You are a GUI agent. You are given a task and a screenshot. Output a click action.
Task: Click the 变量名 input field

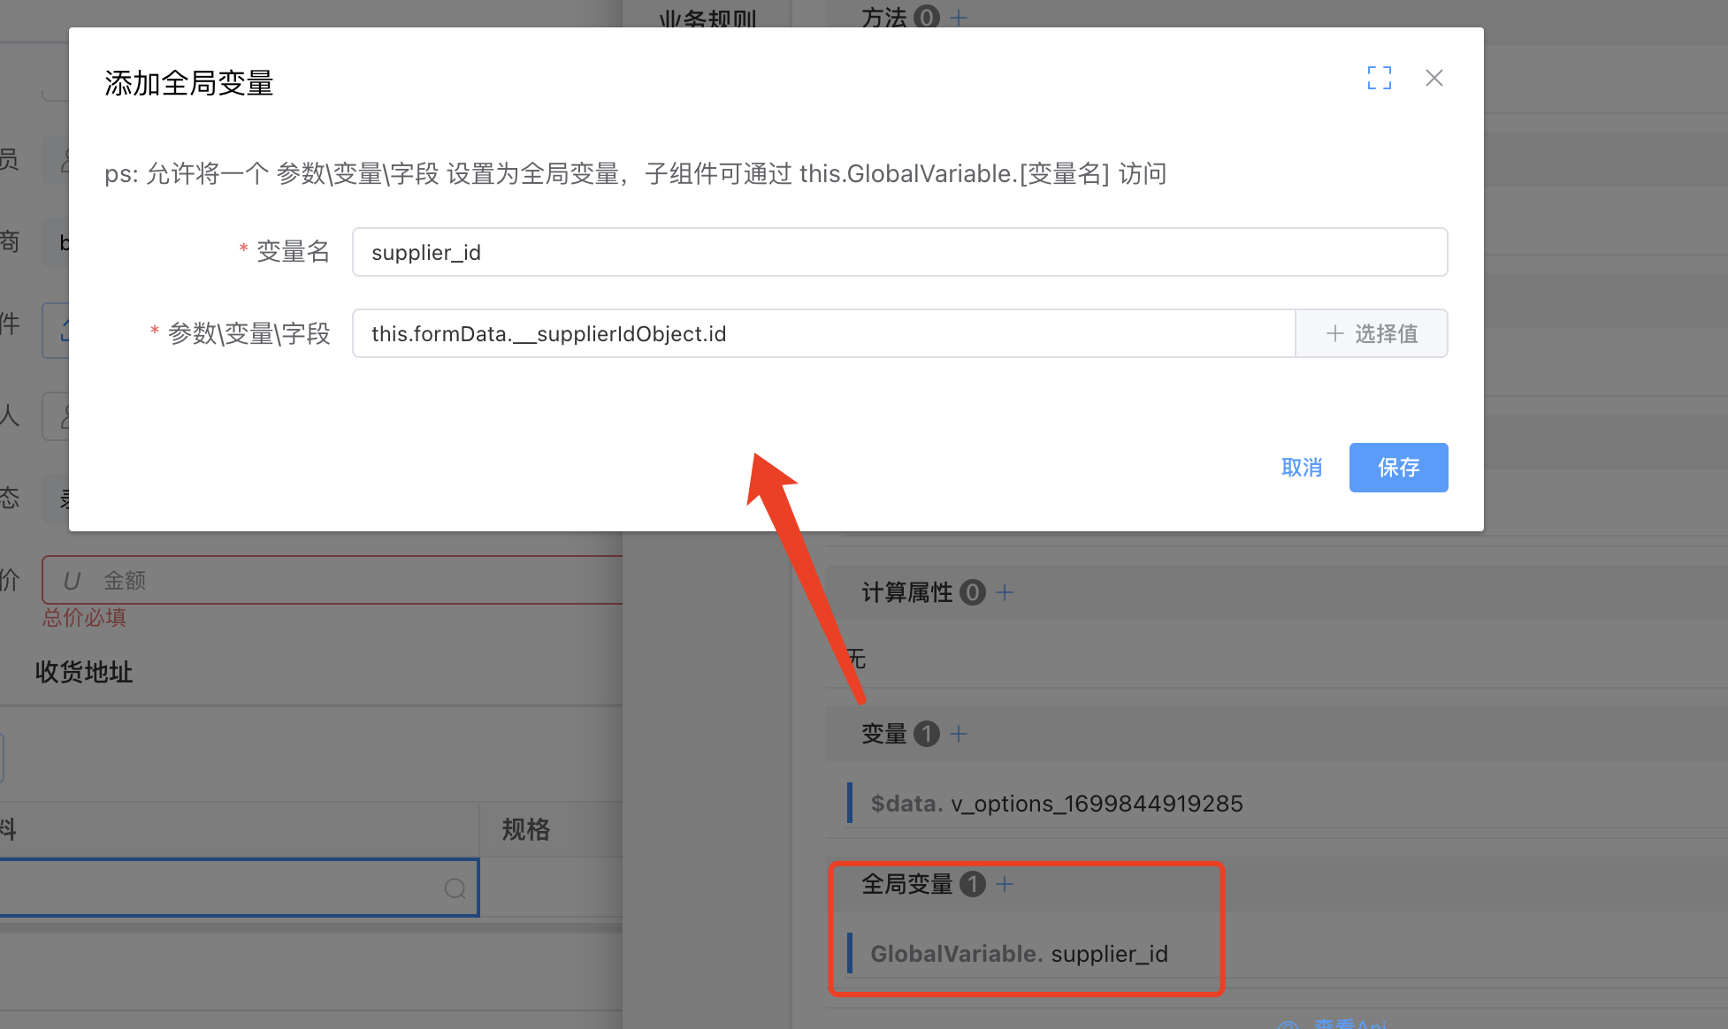pos(898,253)
